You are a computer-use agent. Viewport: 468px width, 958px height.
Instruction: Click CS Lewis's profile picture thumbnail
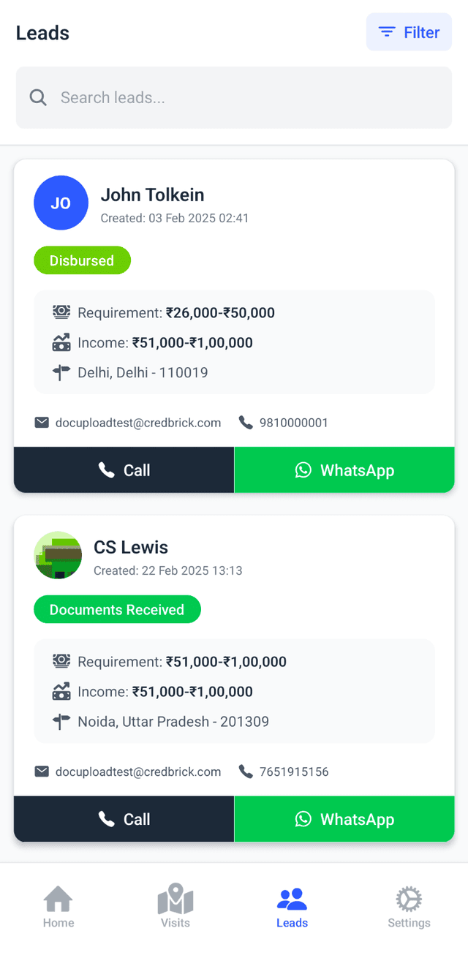tap(58, 555)
